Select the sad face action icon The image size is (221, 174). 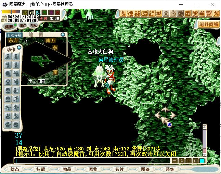click(8, 99)
